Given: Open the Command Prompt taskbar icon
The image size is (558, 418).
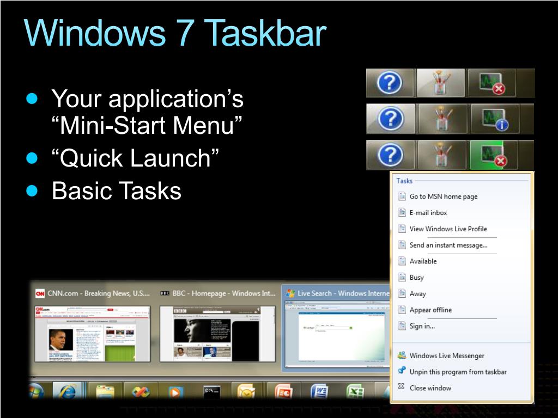Looking at the screenshot, I should pyautogui.click(x=212, y=392).
